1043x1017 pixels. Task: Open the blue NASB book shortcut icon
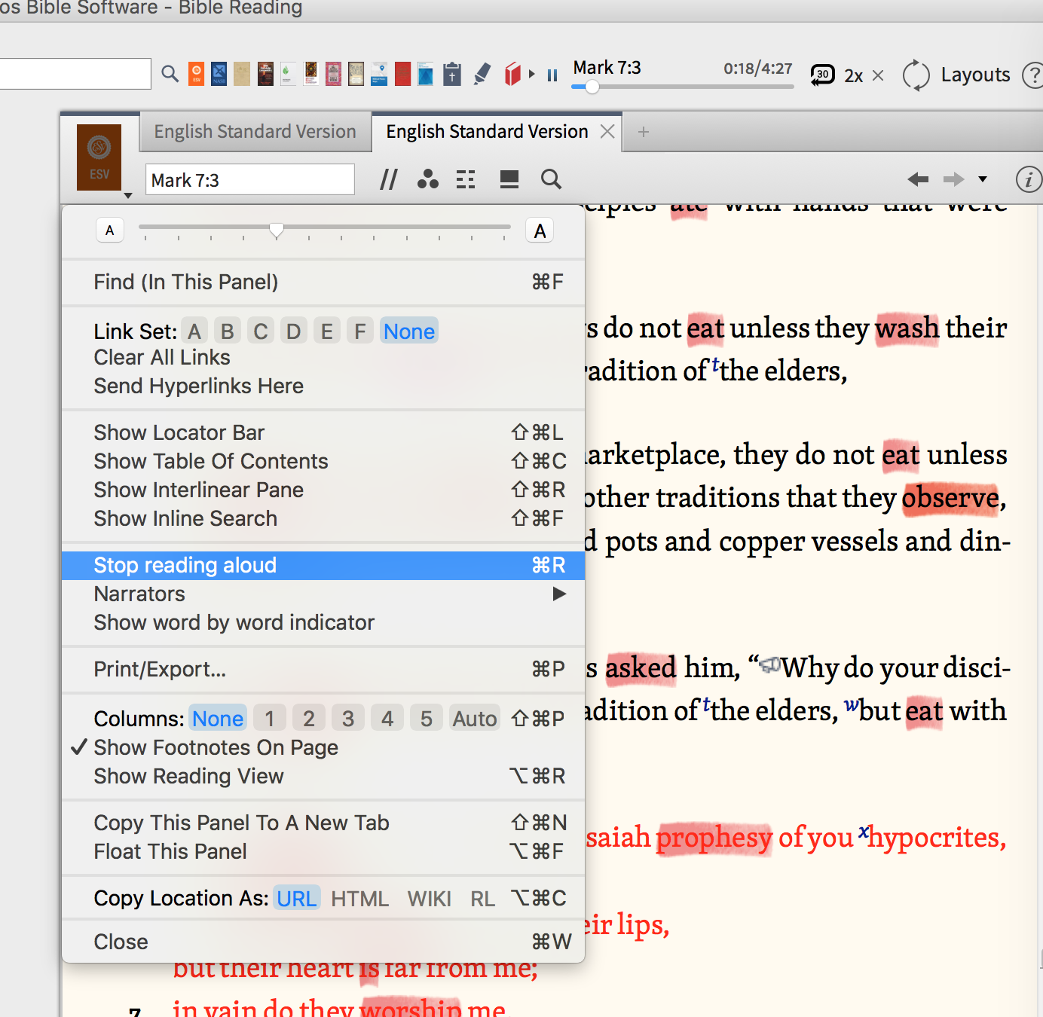point(219,74)
